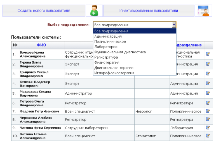The image size is (216, 144).
Task: Edit user Волкова Ирина Александровна via pencil icon
Action: pyautogui.click(x=208, y=54)
